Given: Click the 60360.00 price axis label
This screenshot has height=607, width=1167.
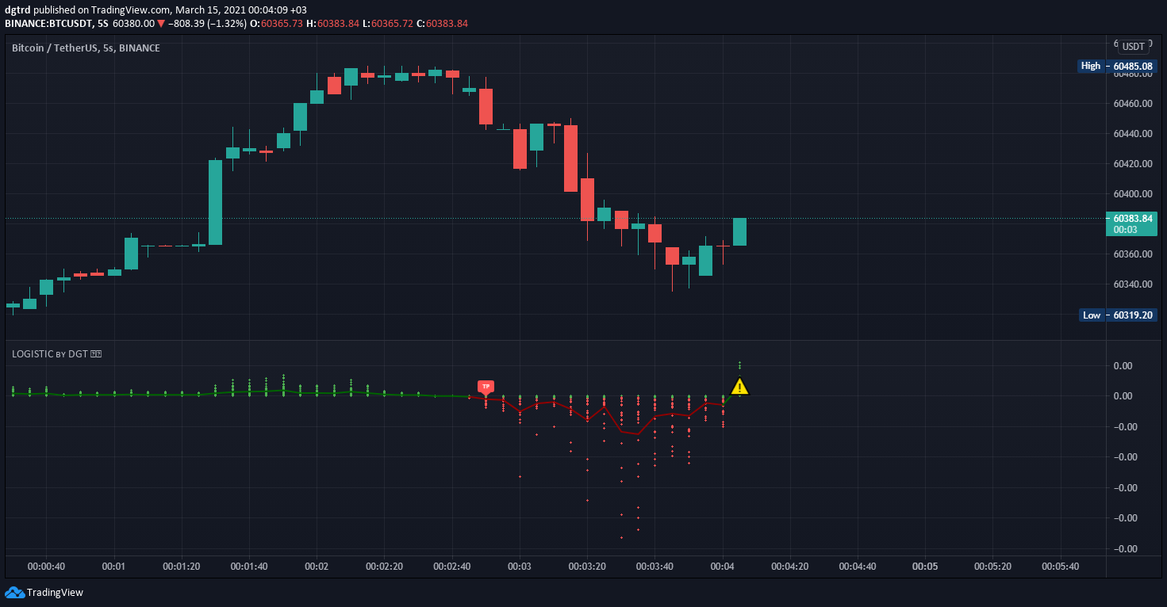Looking at the screenshot, I should [1133, 254].
